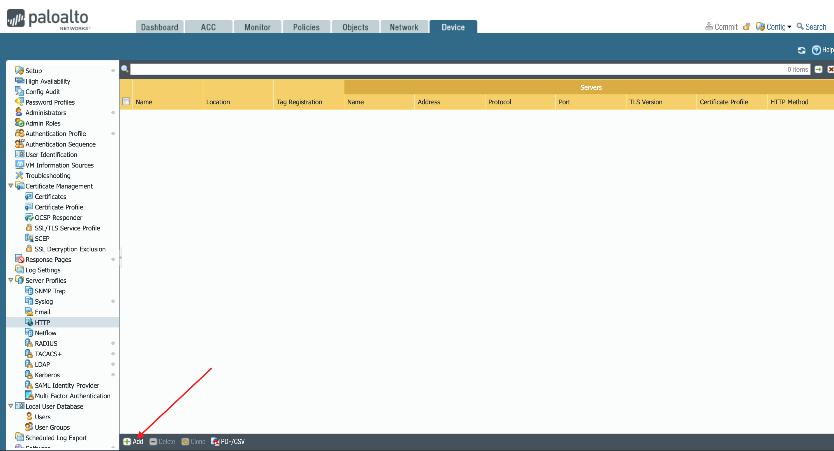
Task: Open the Email server profiles page
Action: [x=29, y=312]
